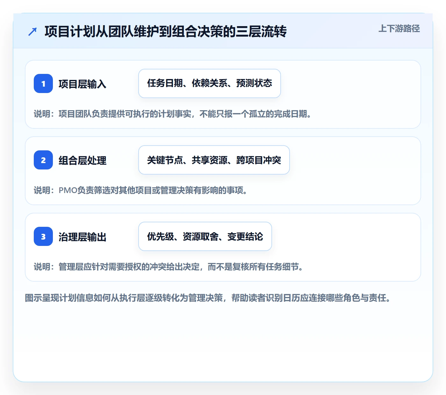Click the number 2 step badge
446x395 pixels.
point(43,160)
